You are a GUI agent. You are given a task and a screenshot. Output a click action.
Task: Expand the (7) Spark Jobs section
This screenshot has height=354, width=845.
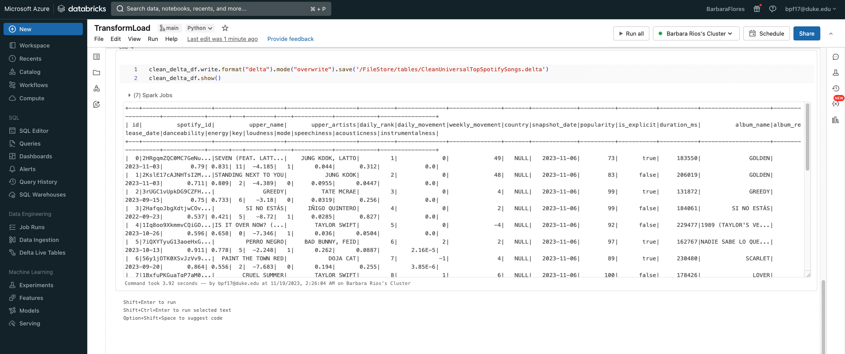point(150,95)
